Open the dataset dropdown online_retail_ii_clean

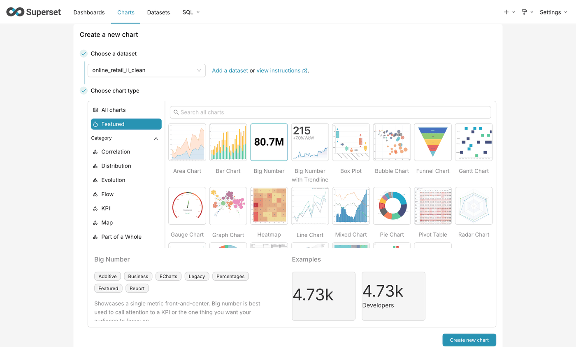[x=146, y=70]
